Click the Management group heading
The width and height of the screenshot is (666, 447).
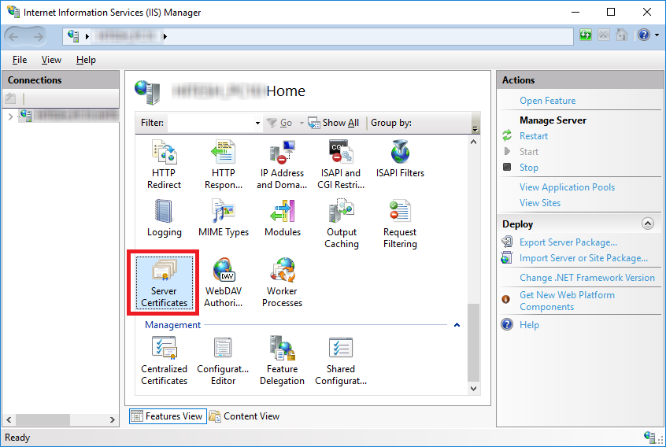coord(172,325)
